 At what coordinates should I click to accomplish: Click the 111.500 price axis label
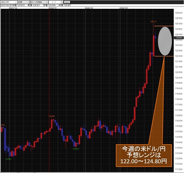(179, 169)
